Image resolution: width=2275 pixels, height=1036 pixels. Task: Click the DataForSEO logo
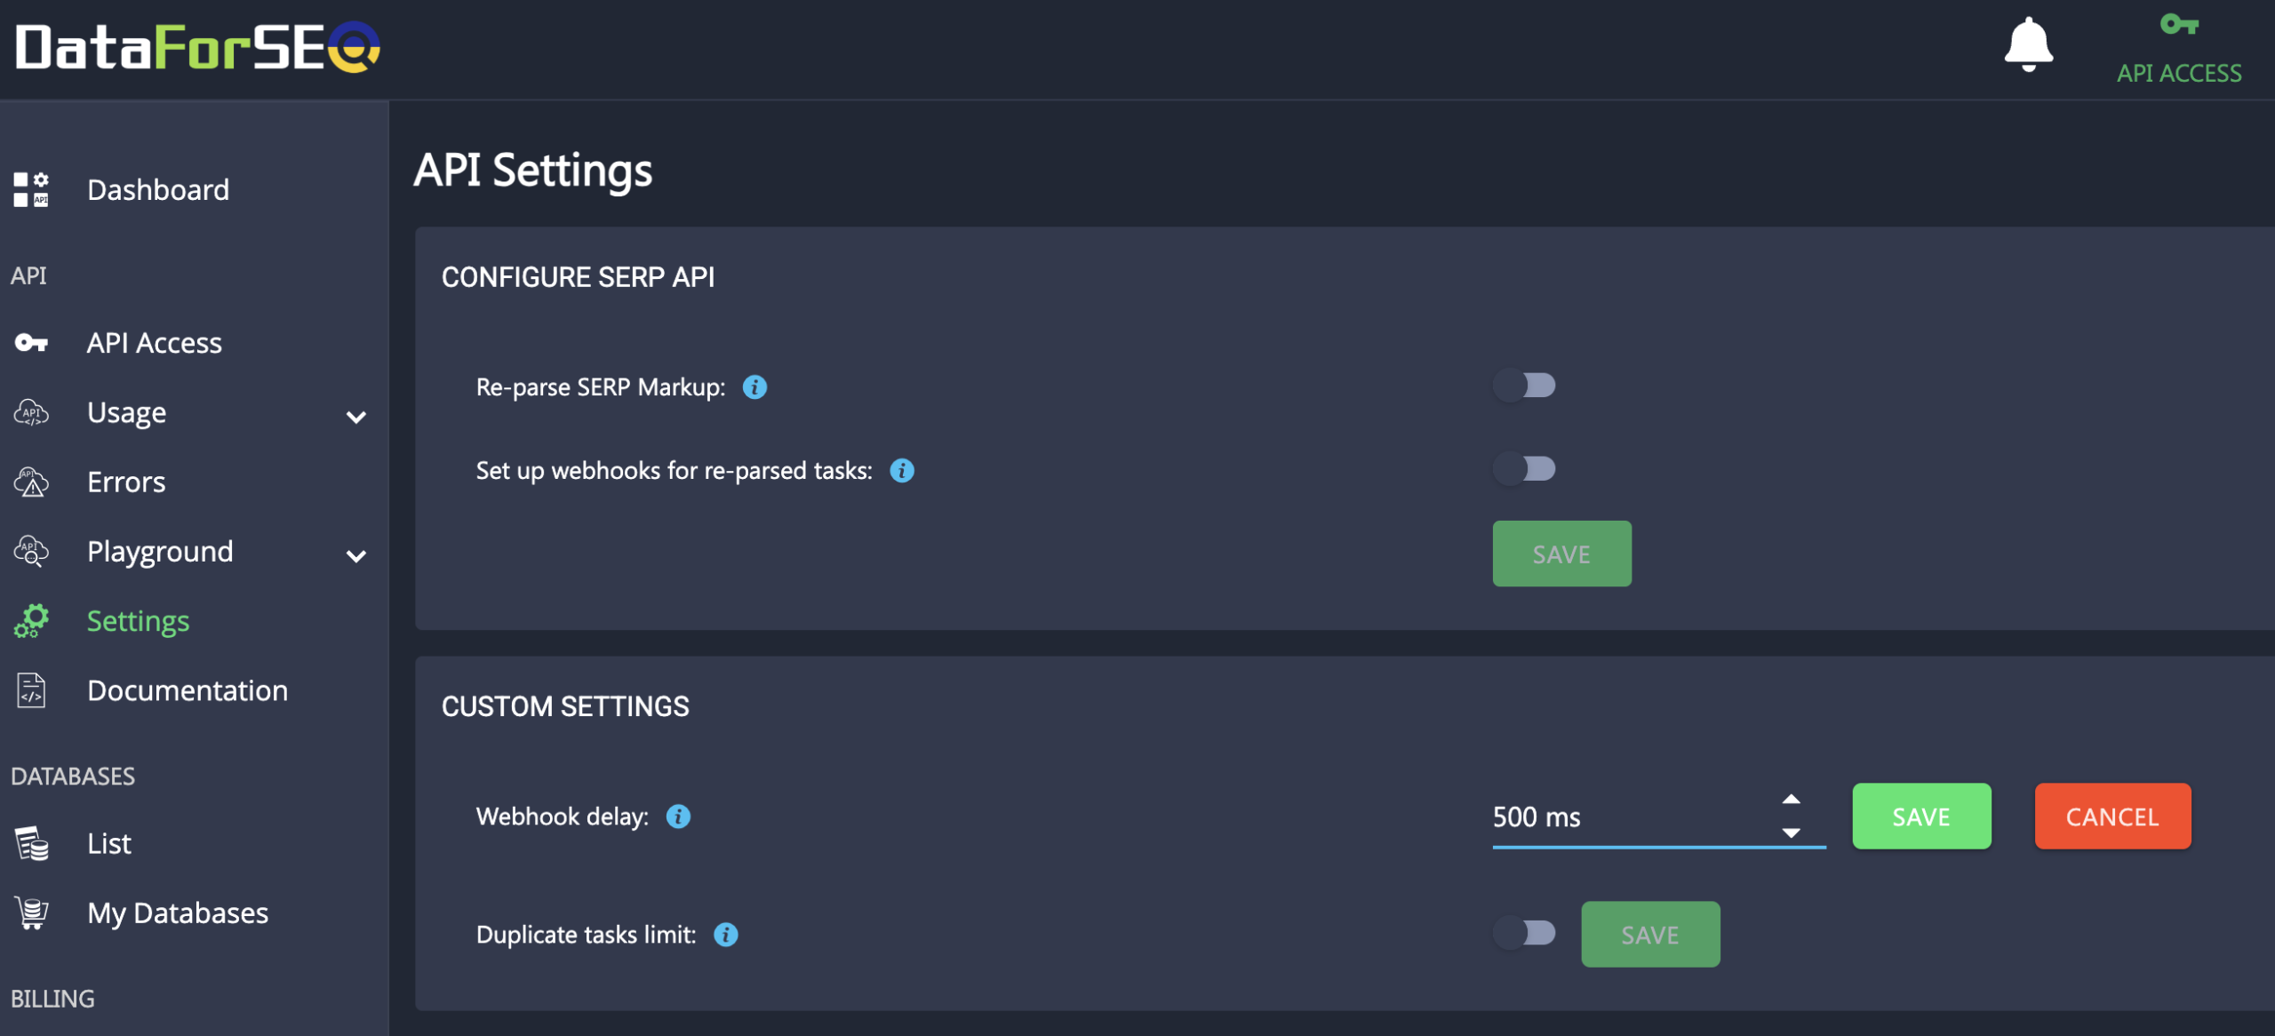(x=198, y=47)
